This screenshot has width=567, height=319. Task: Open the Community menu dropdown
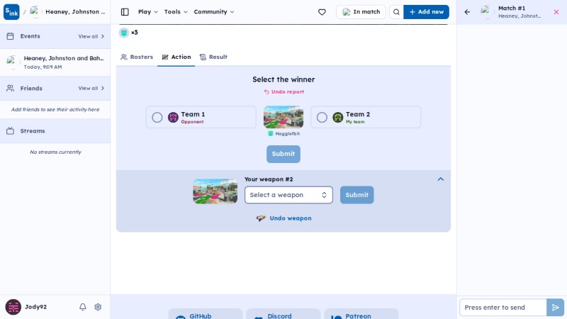coord(214,12)
